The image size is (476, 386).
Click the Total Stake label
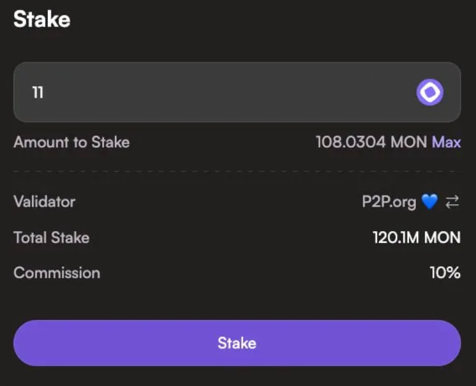pyautogui.click(x=52, y=237)
